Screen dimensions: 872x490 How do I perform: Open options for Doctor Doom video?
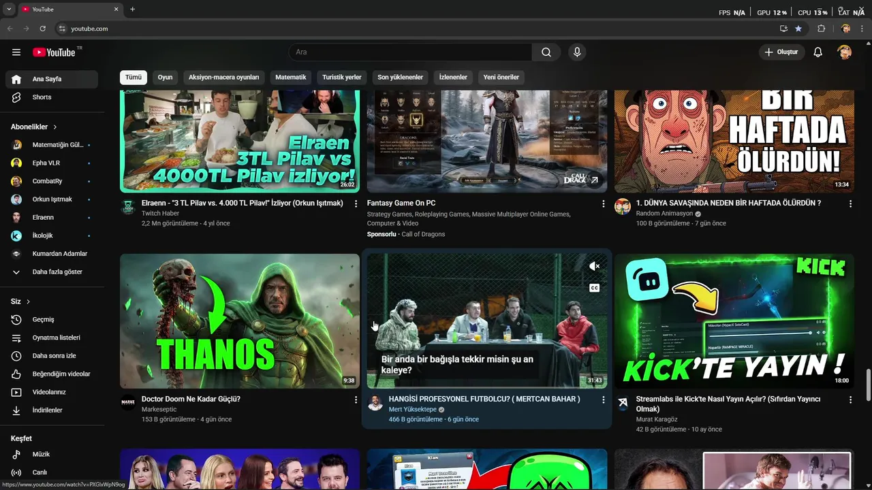tap(356, 399)
